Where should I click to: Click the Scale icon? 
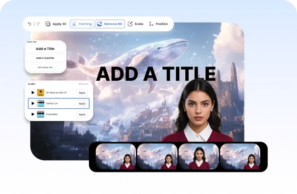coord(130,24)
